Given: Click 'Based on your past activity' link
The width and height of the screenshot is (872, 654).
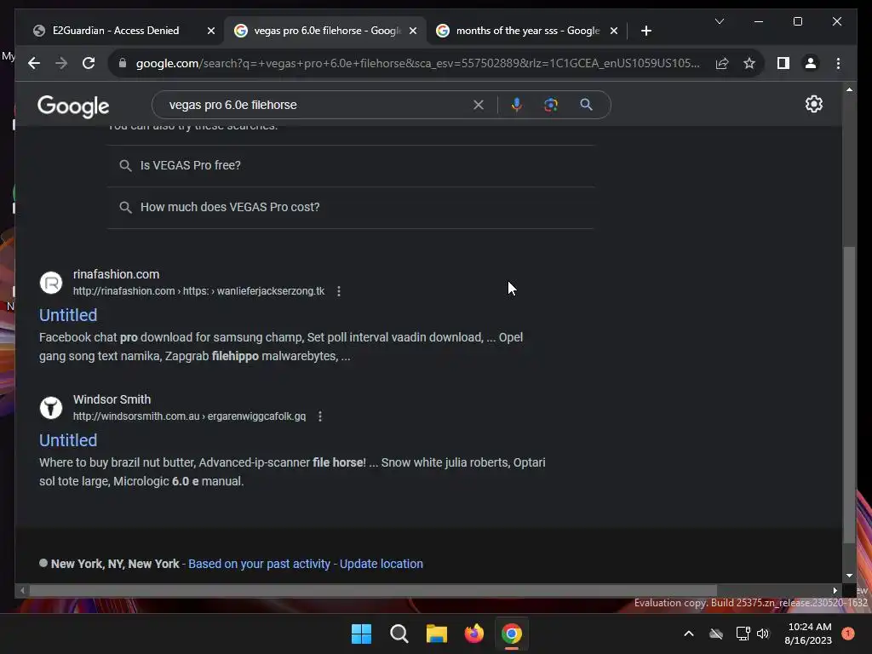Looking at the screenshot, I should (259, 564).
